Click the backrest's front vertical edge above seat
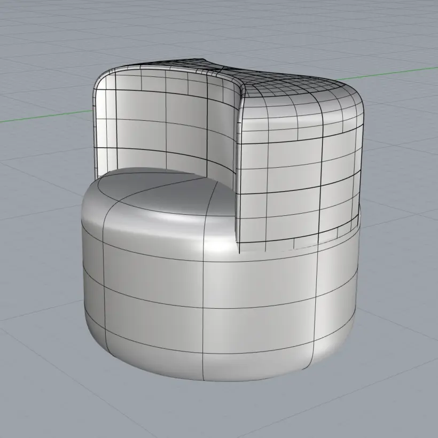The width and height of the screenshot is (438, 438). pos(238,160)
